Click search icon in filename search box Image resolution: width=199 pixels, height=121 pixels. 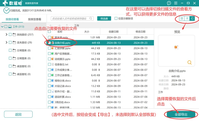point(91,18)
